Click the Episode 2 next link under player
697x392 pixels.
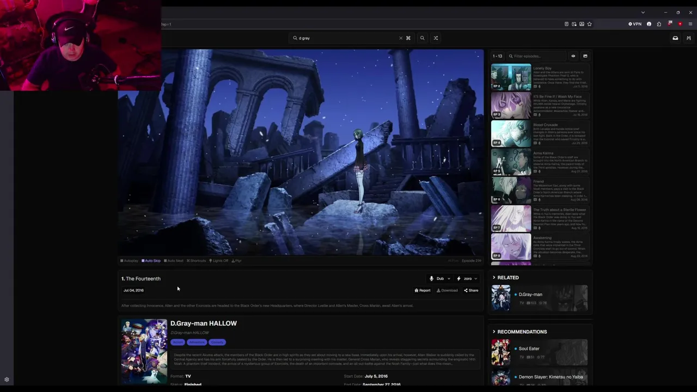(472, 261)
